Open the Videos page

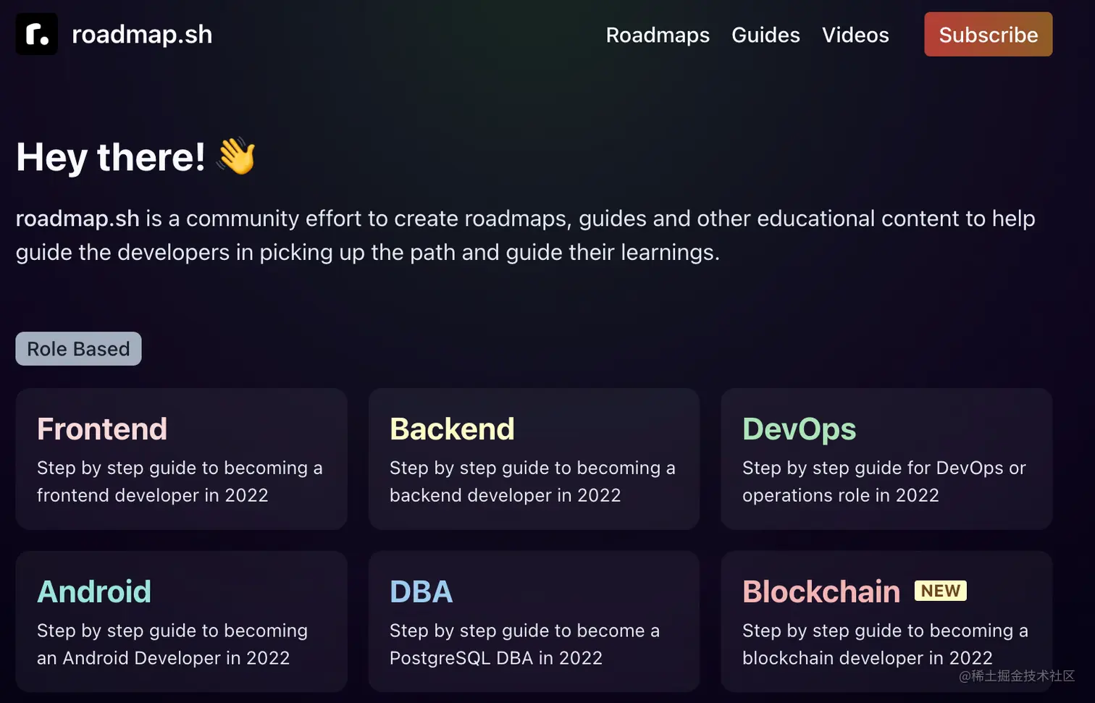tap(855, 35)
